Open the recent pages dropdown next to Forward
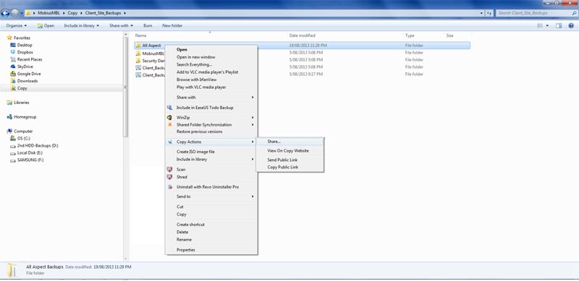This screenshot has width=579, height=281. pos(22,13)
